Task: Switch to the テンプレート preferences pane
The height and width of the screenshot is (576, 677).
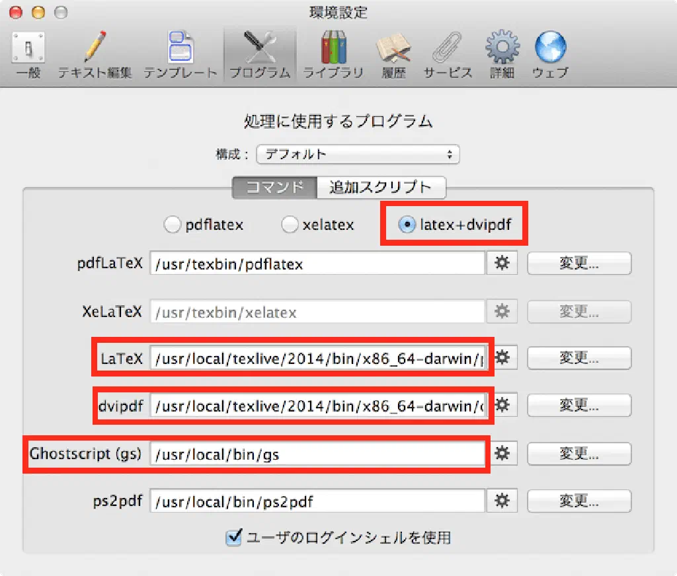Action: tap(180, 55)
